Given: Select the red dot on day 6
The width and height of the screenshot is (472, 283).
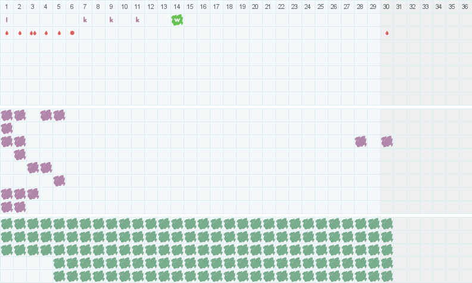Looking at the screenshot, I should point(72,33).
